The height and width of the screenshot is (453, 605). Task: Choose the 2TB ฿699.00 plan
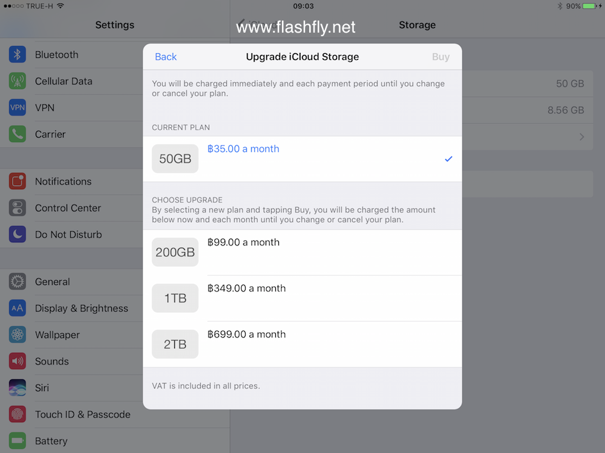point(302,344)
